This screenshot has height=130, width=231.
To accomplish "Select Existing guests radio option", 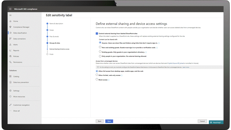I will [100, 51].
